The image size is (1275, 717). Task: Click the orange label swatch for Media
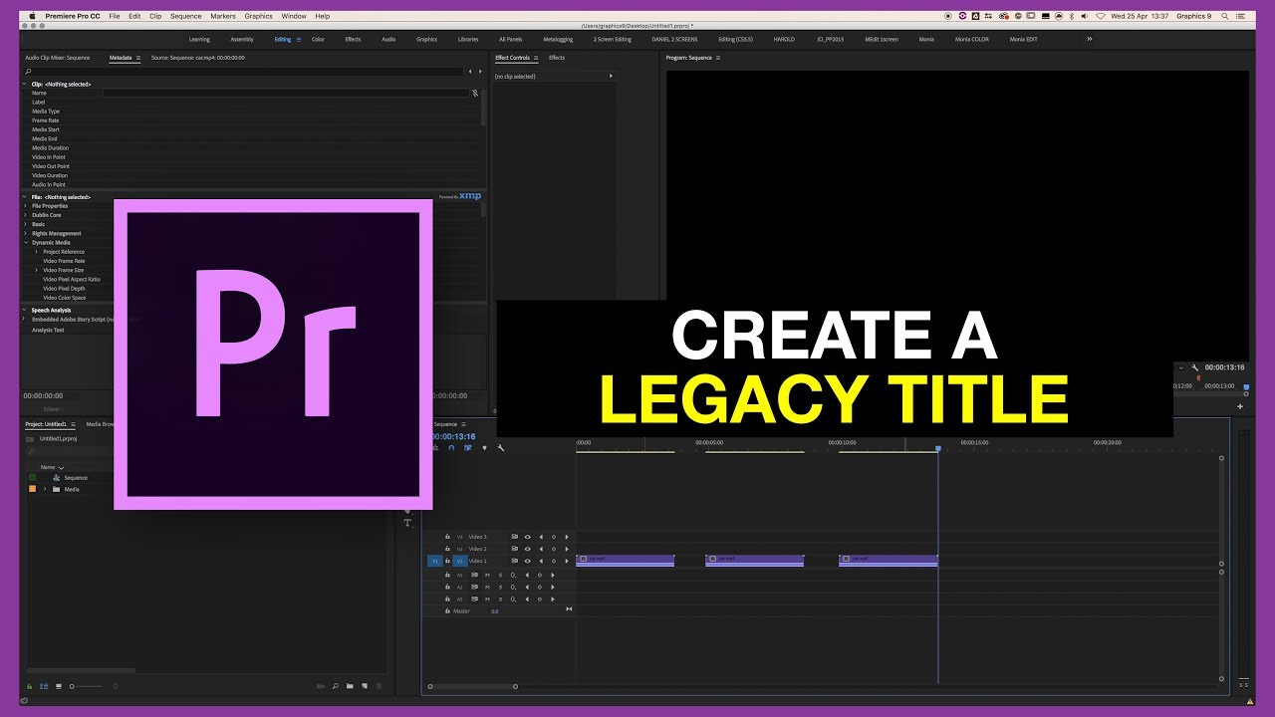[32, 489]
